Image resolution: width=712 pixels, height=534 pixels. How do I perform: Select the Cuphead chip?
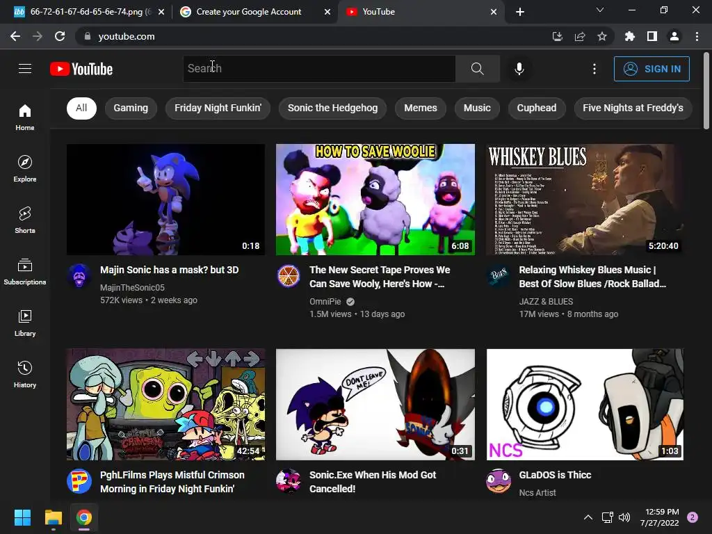pos(537,108)
